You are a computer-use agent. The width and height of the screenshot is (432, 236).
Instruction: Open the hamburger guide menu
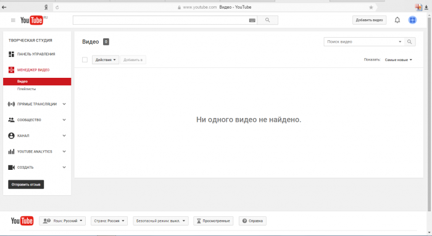pyautogui.click(x=13, y=20)
